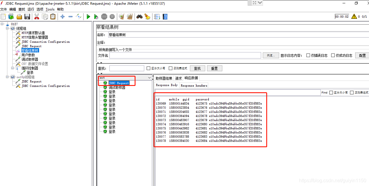Focus the 名称 name input field
Viewport: 369px width, 186px height.
(238, 35)
